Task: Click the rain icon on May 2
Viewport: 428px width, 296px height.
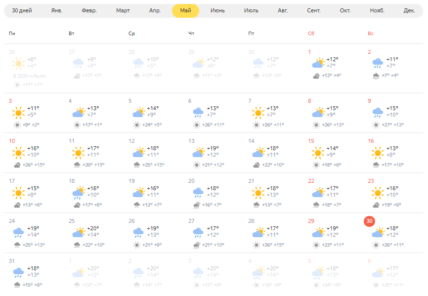Action: coord(378,64)
